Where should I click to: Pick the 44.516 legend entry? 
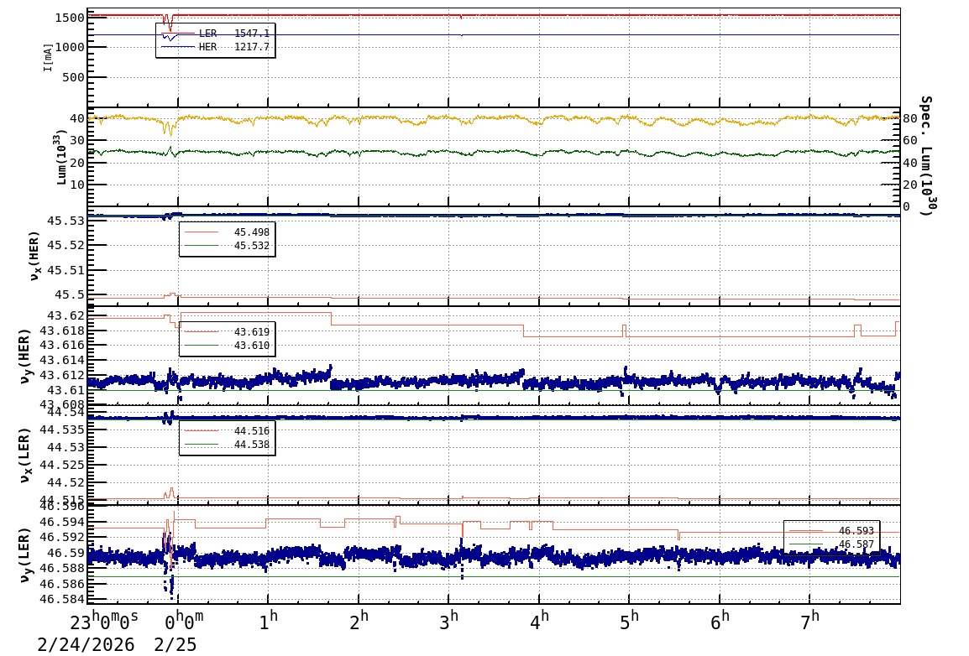[227, 431]
